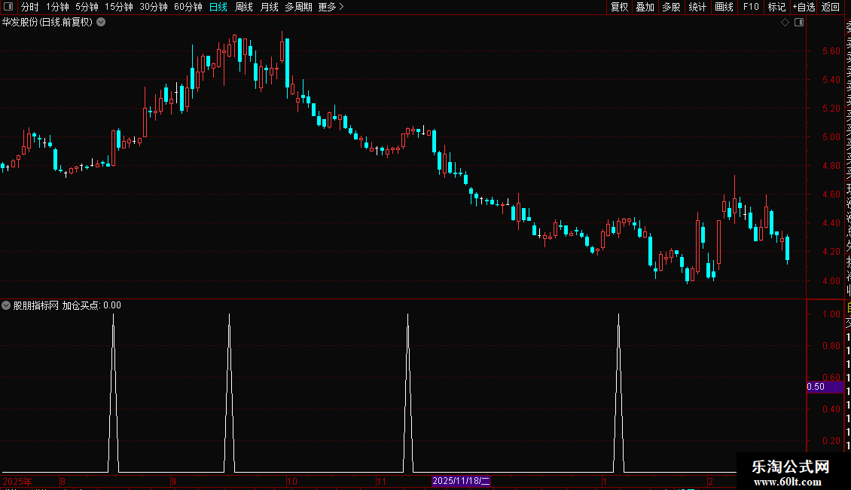The width and height of the screenshot is (851, 490).
Task: Switch to 周线 weekly chart
Action: pyautogui.click(x=244, y=7)
